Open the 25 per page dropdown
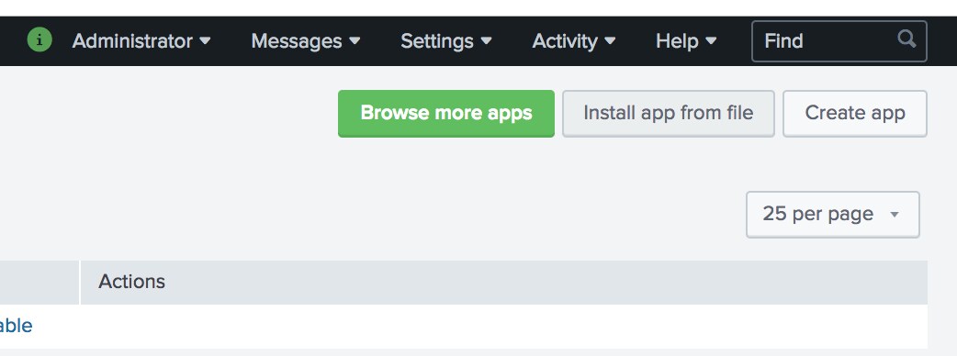Screen dimensions: 957x356 click(832, 214)
